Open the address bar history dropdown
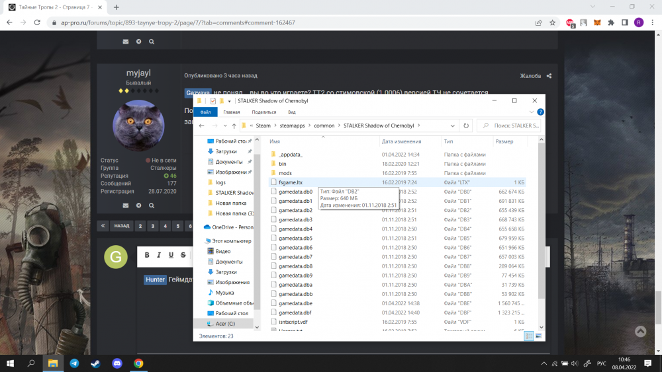 [x=452, y=126]
